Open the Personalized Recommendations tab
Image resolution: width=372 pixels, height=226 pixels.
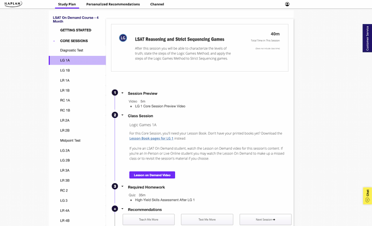pos(113,4)
